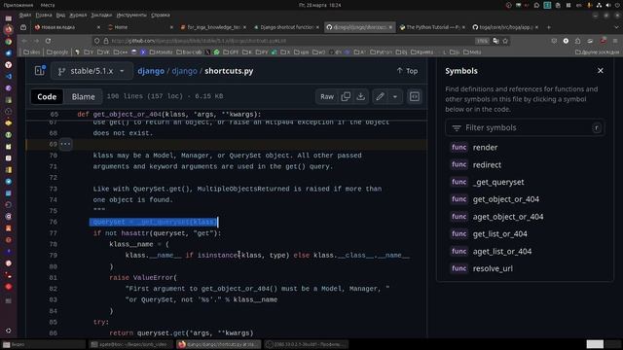The height and width of the screenshot is (350, 623).
Task: Jump to the aget_list_or_404 function symbol
Action: [x=502, y=252]
